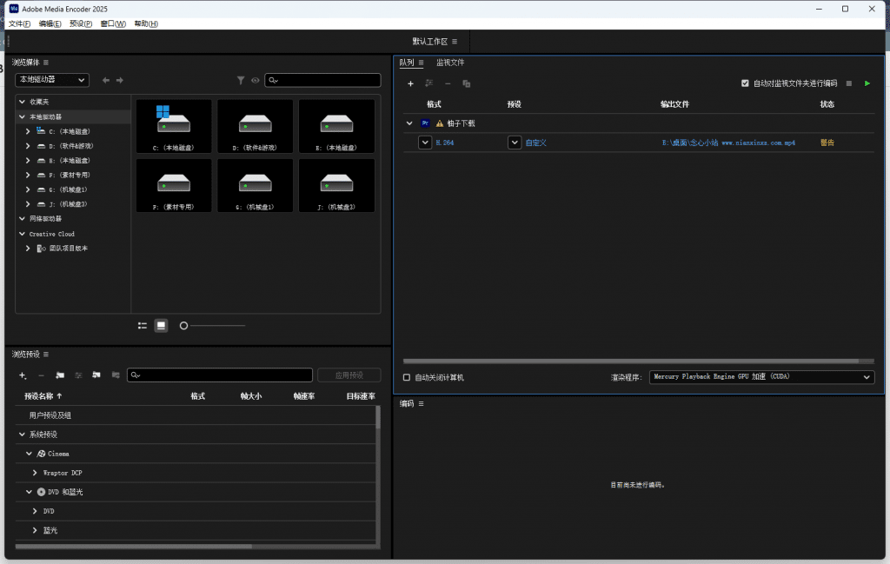Click the back arrow in media browser
This screenshot has width=890, height=564.
(105, 80)
